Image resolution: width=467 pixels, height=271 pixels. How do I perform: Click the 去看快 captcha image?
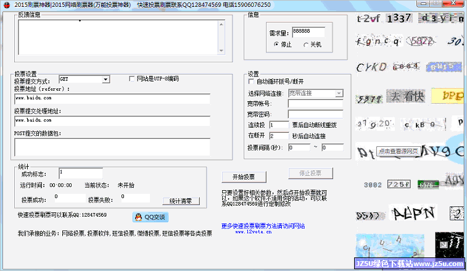click(x=405, y=96)
